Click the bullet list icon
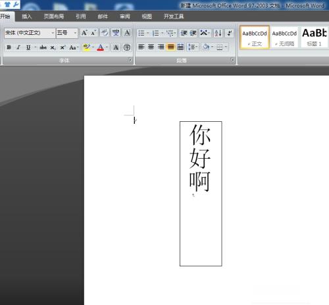Screen dimensions: 329x305 click(x=141, y=33)
